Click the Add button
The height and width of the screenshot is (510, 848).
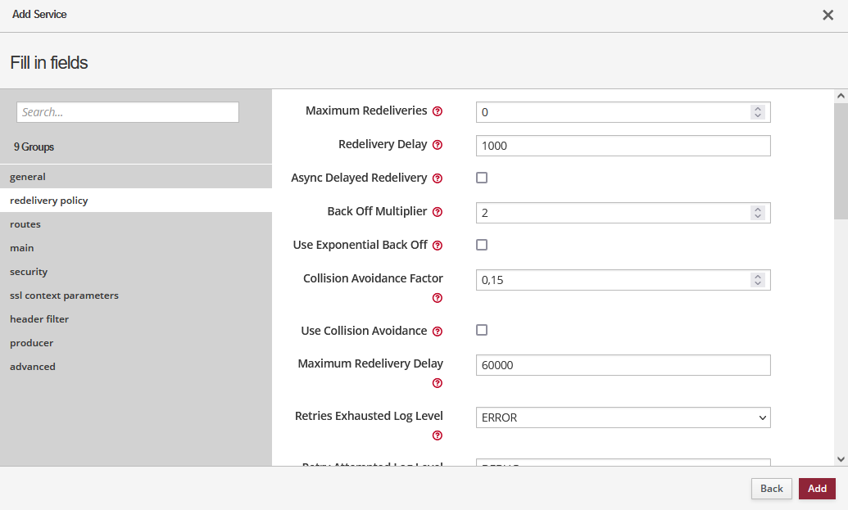click(x=817, y=489)
